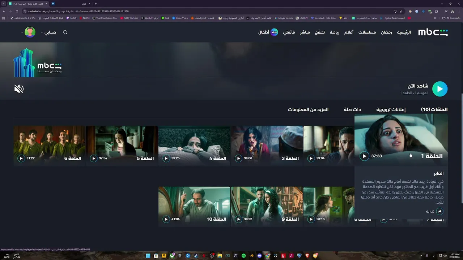Open the Google Gemini bookmark

click(284, 18)
